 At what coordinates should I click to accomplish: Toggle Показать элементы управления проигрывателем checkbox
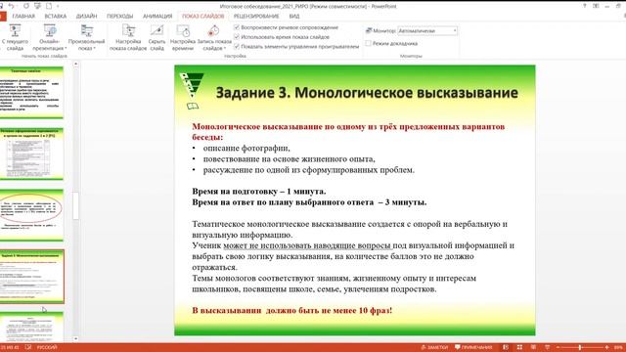237,46
